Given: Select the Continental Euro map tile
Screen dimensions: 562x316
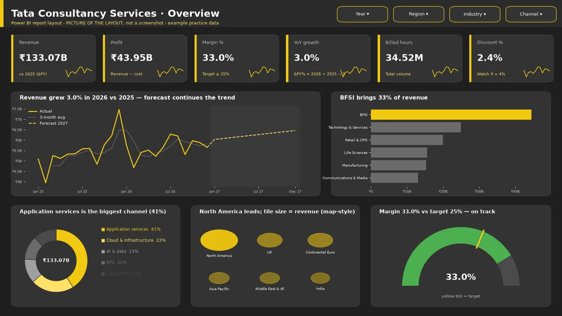Looking at the screenshot, I should coord(320,240).
